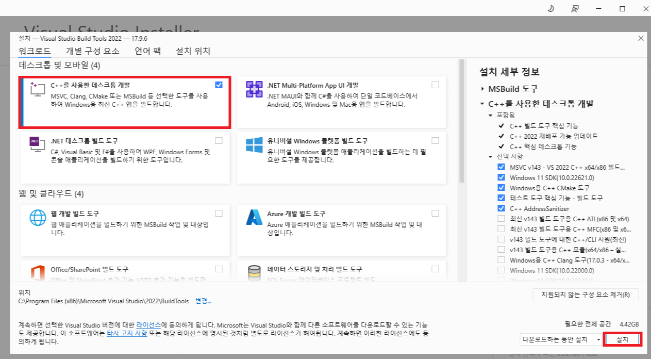Check Azure 개발 빌드 도구 checkbox
651x359 pixels.
435,213
